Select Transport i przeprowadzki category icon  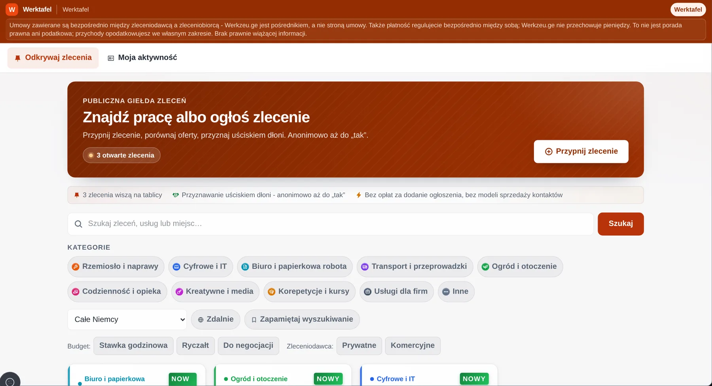365,267
